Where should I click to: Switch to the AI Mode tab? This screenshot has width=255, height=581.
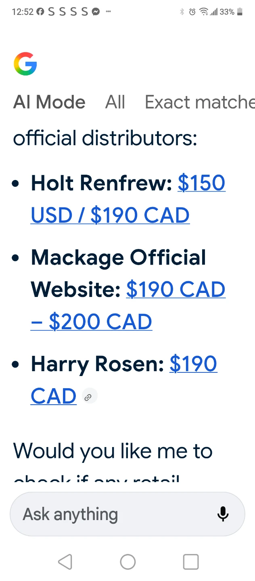(49, 102)
